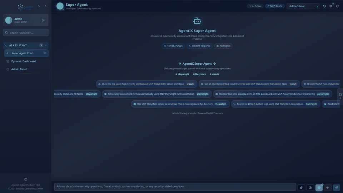Choose the Search for IOCs in system logs prompt
The image size is (343, 193).
275,104
